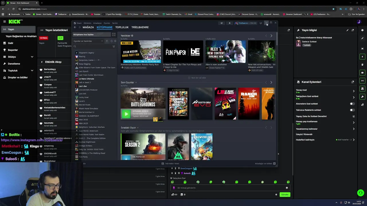
Task: Reload the browser page
Action: pyautogui.click(x=13, y=9)
